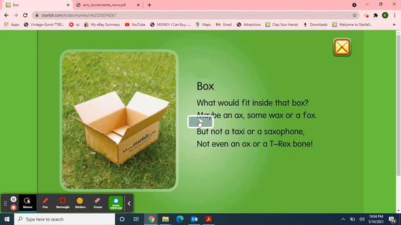This screenshot has height=225, width=401.
Task: Select the Pen annotation tool
Action: point(45,203)
